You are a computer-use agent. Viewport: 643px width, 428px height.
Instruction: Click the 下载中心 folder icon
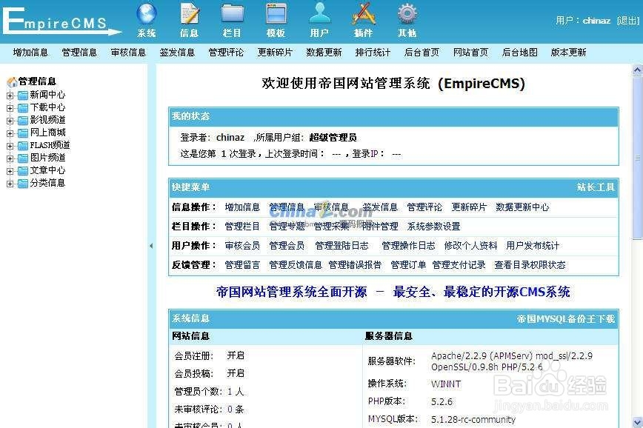pyautogui.click(x=23, y=108)
